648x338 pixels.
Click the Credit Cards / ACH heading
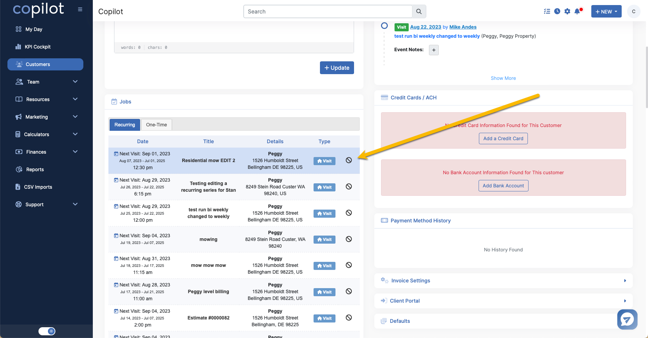(413, 98)
